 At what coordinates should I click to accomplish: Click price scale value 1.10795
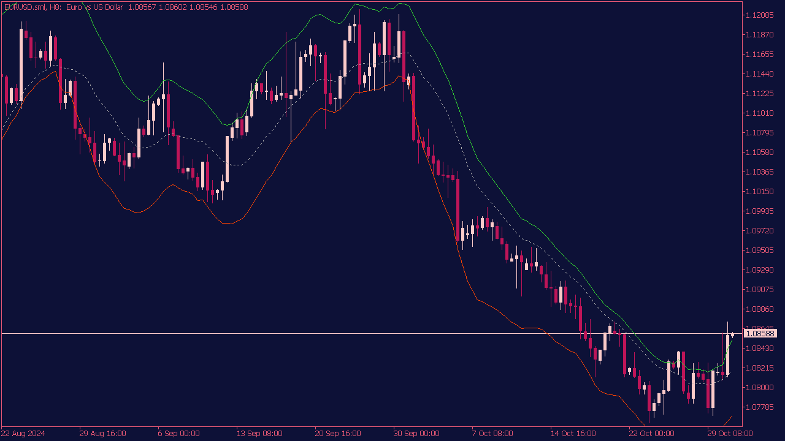click(760, 133)
